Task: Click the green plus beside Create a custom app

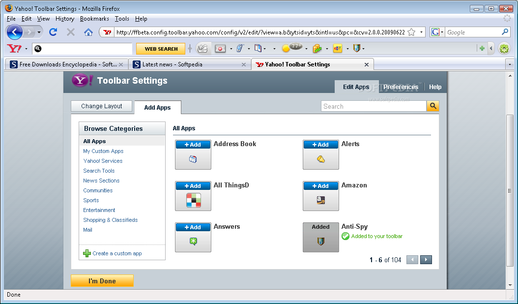Action: (x=87, y=253)
